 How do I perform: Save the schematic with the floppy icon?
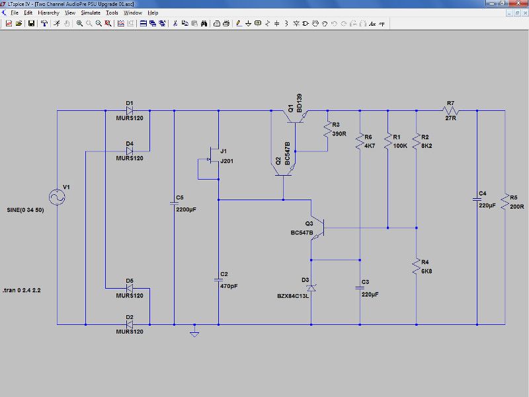pyautogui.click(x=31, y=24)
